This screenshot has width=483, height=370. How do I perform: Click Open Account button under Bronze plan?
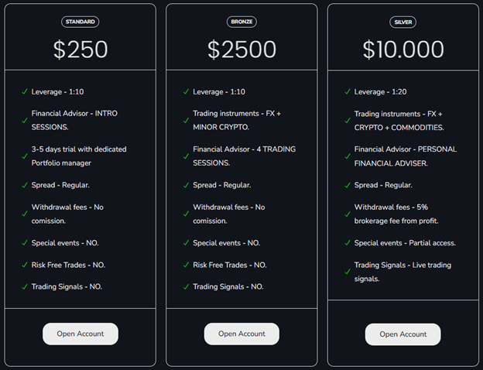[x=241, y=334]
